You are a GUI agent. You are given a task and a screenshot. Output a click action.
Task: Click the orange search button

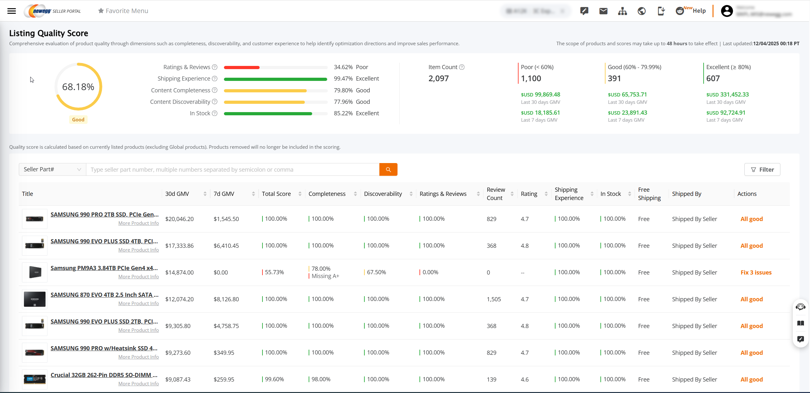point(388,169)
